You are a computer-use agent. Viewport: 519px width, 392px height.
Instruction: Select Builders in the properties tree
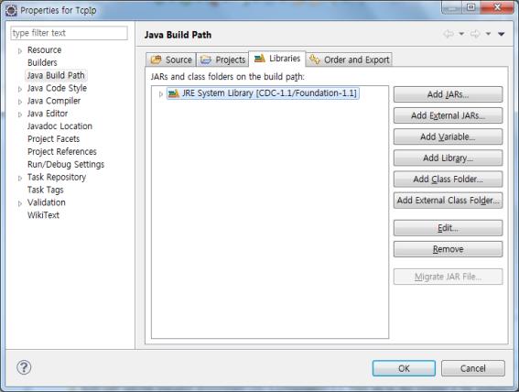click(42, 62)
